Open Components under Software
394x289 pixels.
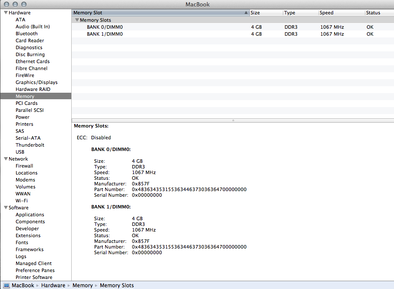30,222
